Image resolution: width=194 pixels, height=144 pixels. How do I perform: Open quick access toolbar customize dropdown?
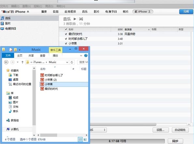20,50
